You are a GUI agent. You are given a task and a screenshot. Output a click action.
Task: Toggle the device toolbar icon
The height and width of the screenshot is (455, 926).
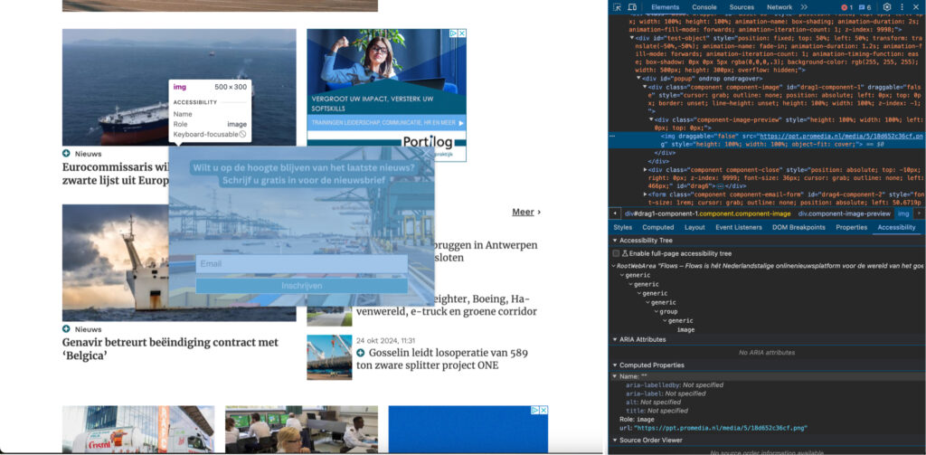click(632, 7)
